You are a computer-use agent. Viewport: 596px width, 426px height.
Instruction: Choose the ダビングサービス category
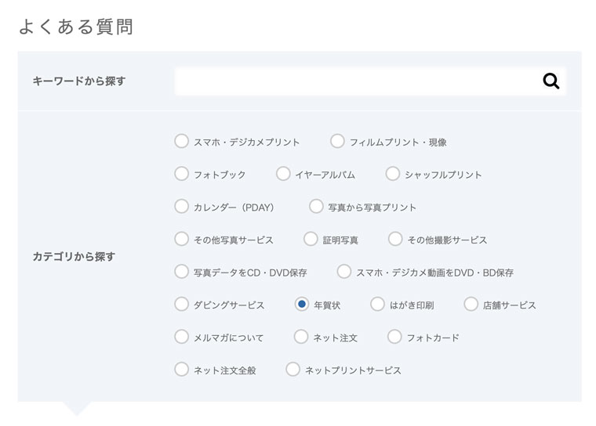click(182, 304)
